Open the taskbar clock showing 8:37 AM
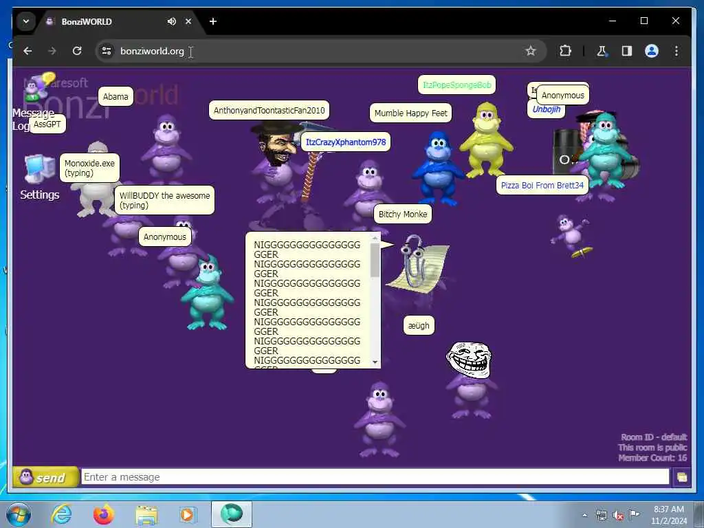The width and height of the screenshot is (704, 528). 669,515
